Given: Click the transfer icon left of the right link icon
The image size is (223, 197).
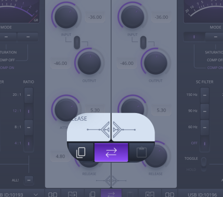Looking at the screenshot, I should (x=150, y=194).
